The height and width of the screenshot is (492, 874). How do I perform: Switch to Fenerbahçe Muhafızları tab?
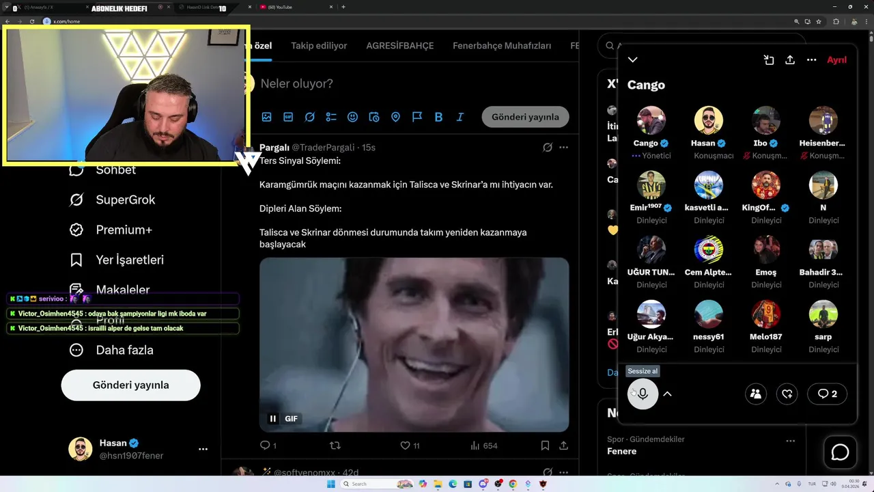click(502, 46)
